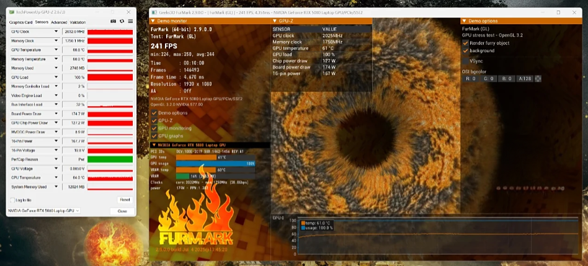This screenshot has width=588, height=266.
Task: Click the GPU Clock 2032.0 MHz value
Action: click(x=73, y=32)
